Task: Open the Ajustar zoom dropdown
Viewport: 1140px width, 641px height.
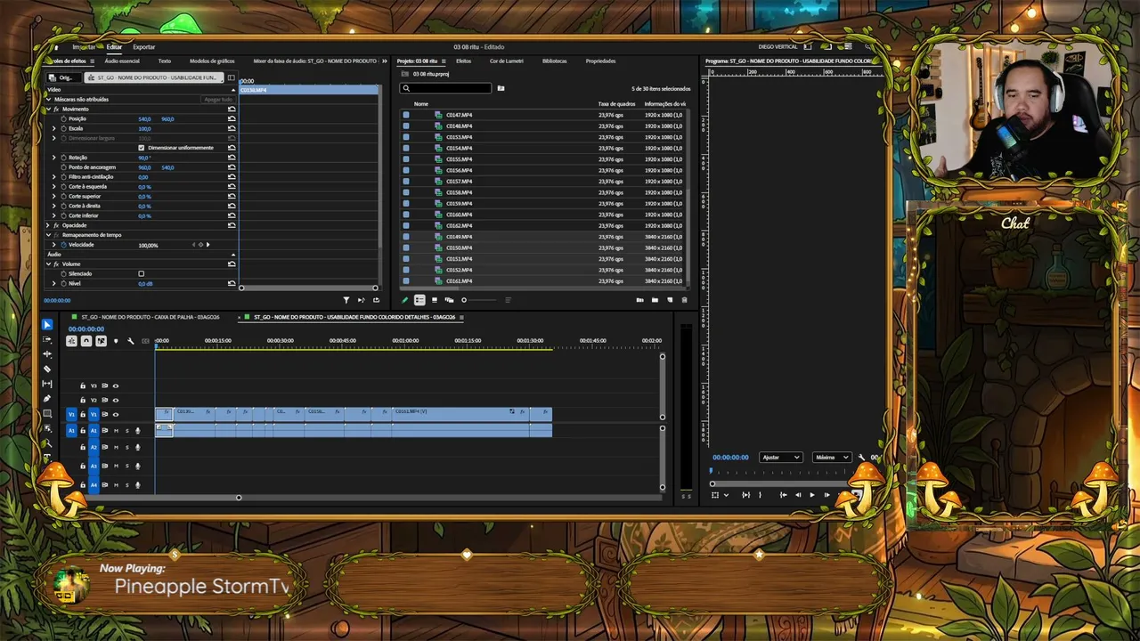Action: 781,458
